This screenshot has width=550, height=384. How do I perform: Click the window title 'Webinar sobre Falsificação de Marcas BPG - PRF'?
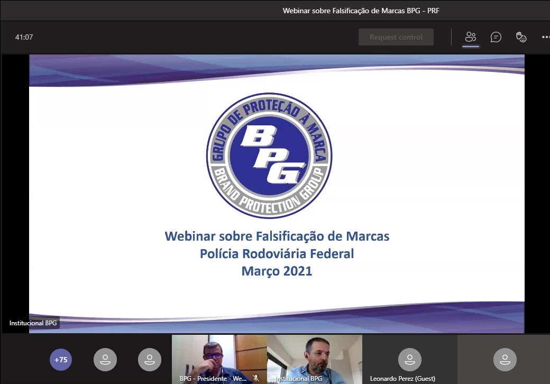point(361,11)
